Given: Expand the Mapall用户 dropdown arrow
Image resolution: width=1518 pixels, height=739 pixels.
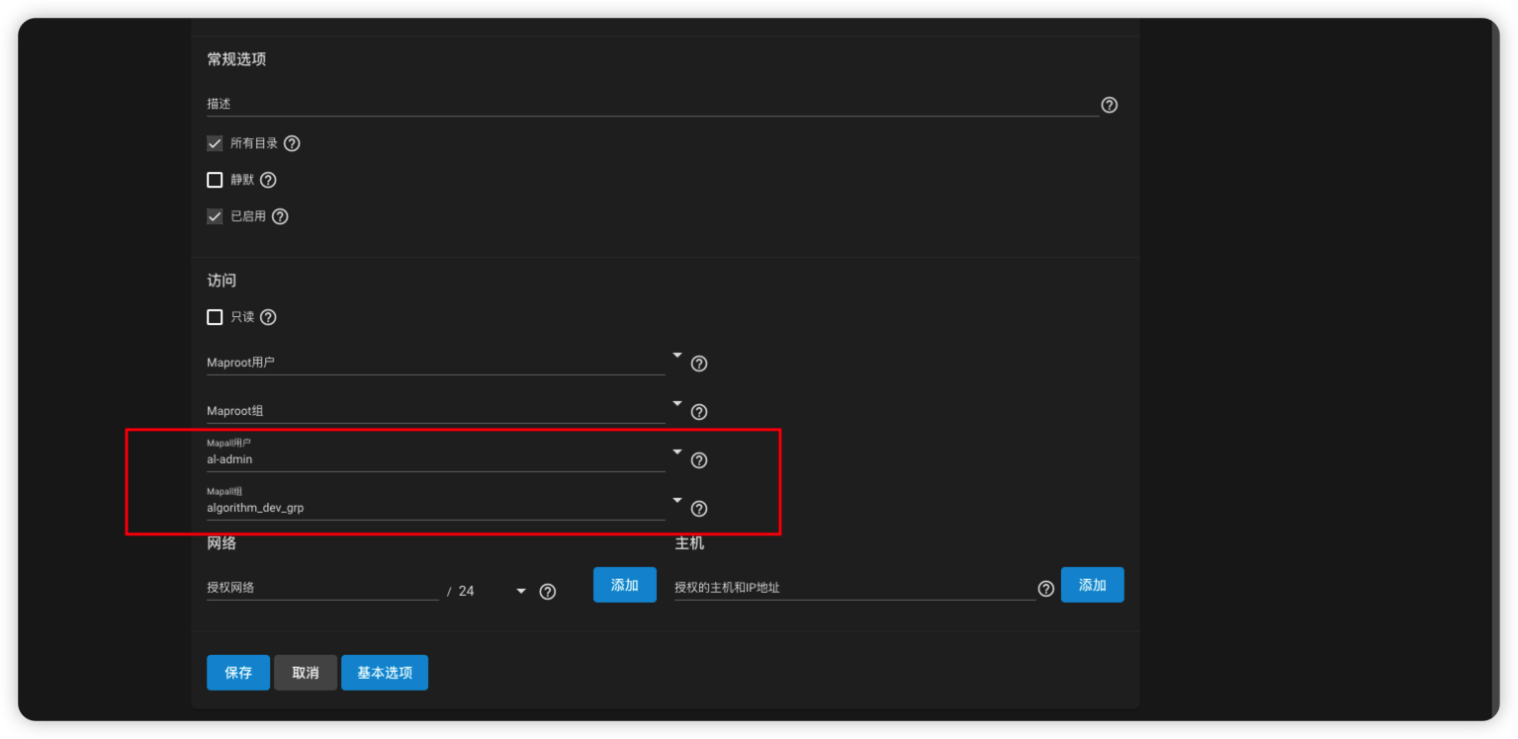Looking at the screenshot, I should pos(677,452).
